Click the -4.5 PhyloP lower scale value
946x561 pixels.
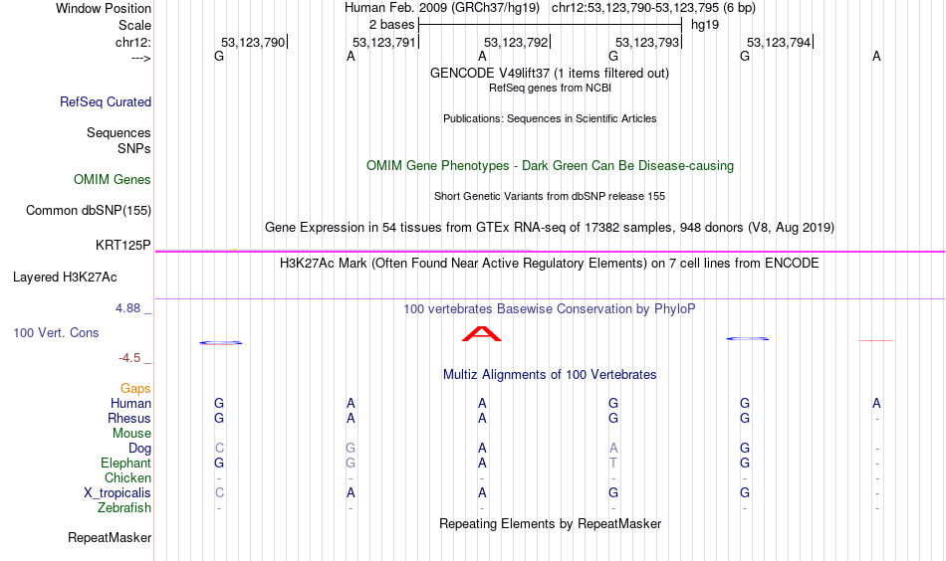tap(129, 358)
